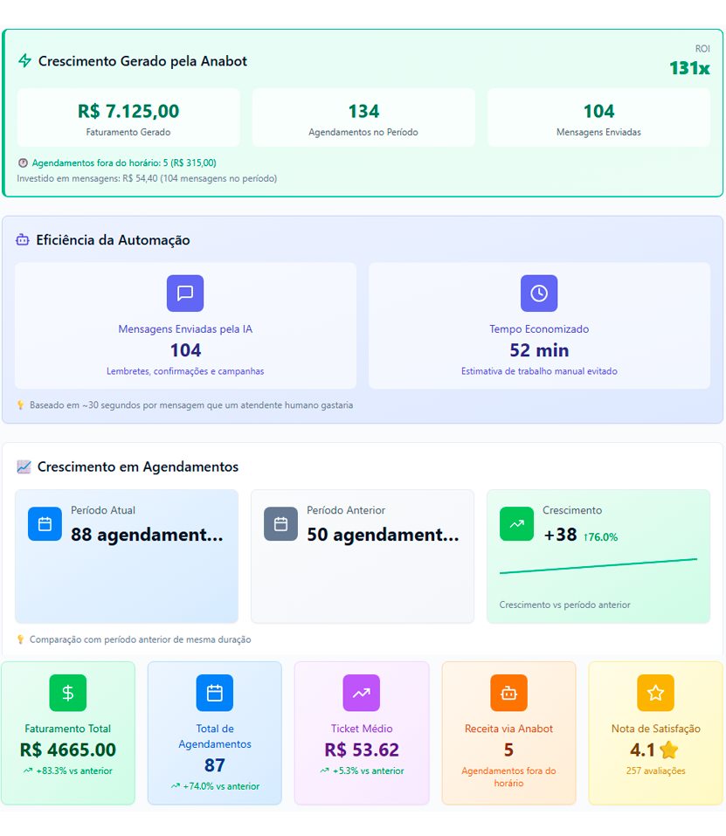Click the green trending-up icon in Crescimento card
Image resolution: width=726 pixels, height=836 pixels.
tap(516, 524)
